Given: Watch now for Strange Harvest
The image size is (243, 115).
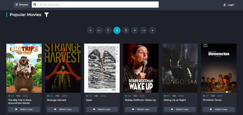Looking at the screenshot, I should click(x=63, y=109).
